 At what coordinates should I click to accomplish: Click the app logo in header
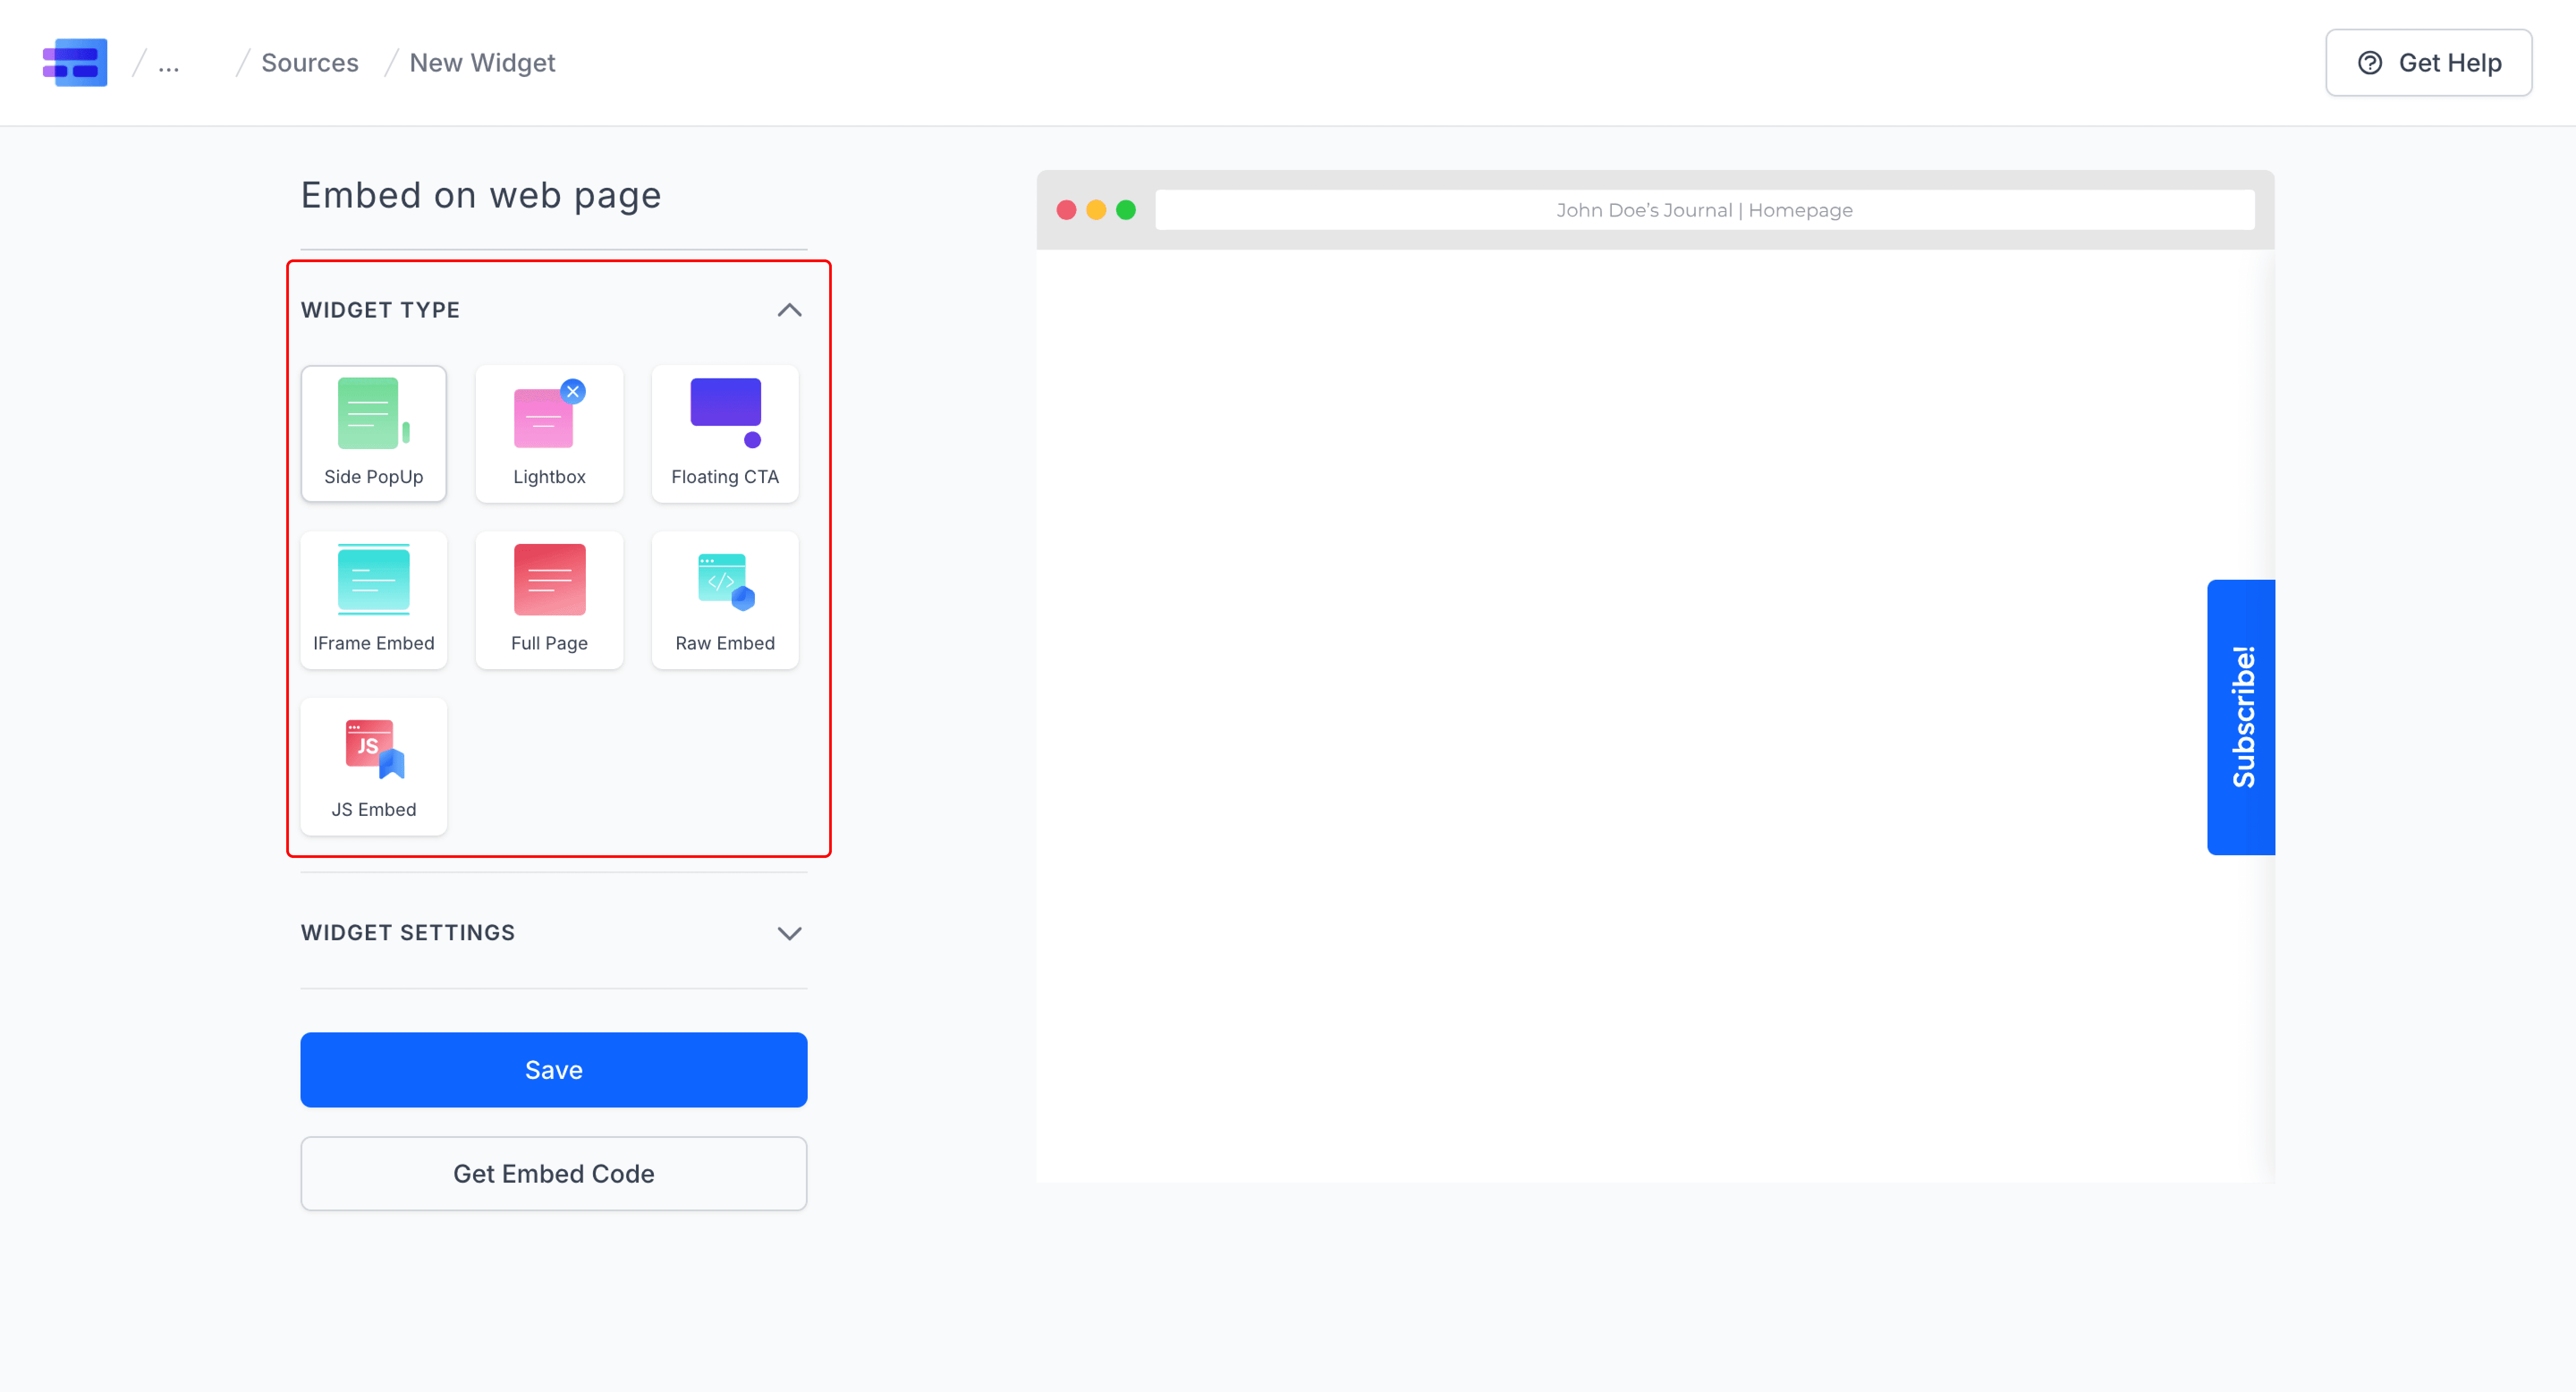75,63
